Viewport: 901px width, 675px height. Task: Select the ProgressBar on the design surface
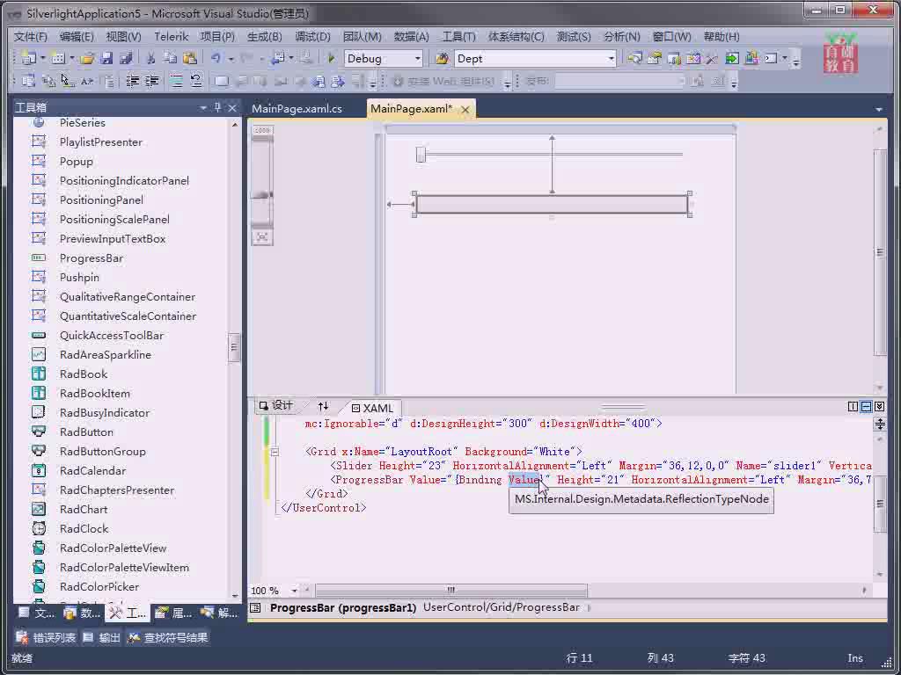[552, 204]
